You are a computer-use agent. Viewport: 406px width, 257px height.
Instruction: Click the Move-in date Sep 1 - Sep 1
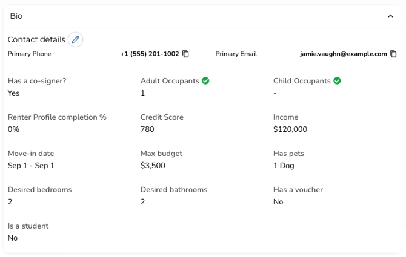click(31, 166)
